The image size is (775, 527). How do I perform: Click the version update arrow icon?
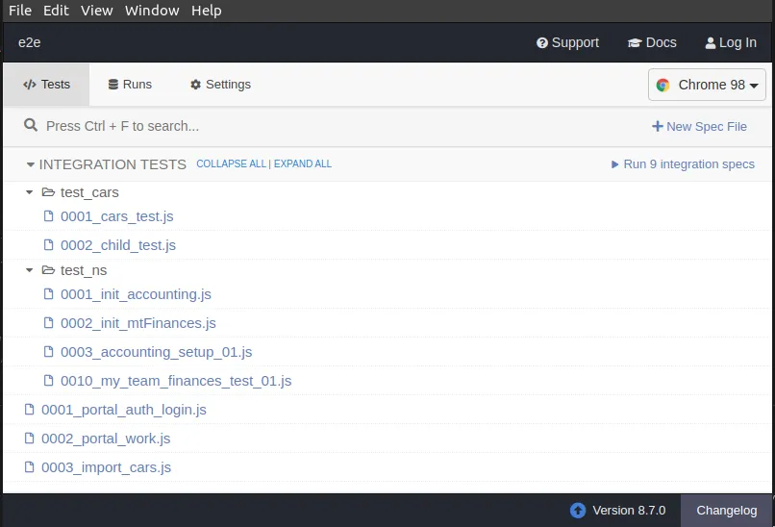(x=577, y=511)
